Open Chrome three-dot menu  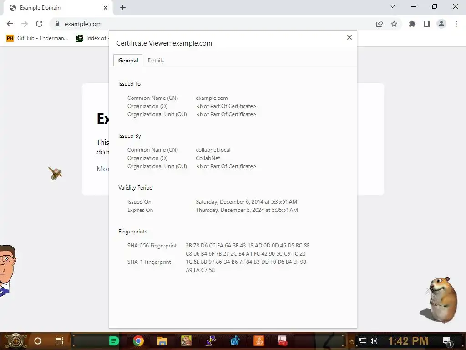456,24
